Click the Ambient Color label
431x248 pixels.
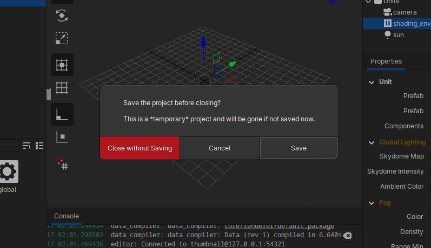coord(402,187)
